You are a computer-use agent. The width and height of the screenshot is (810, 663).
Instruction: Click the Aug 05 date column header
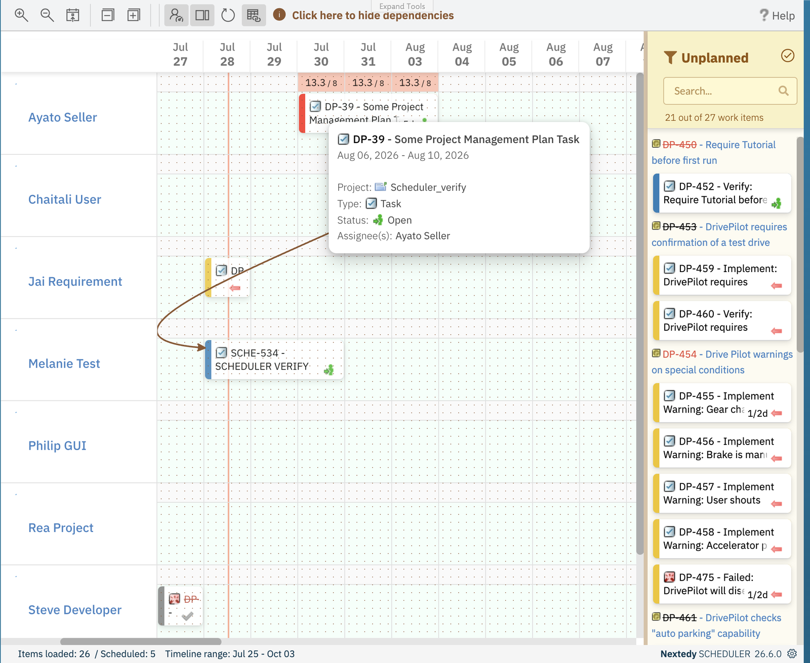pos(509,54)
